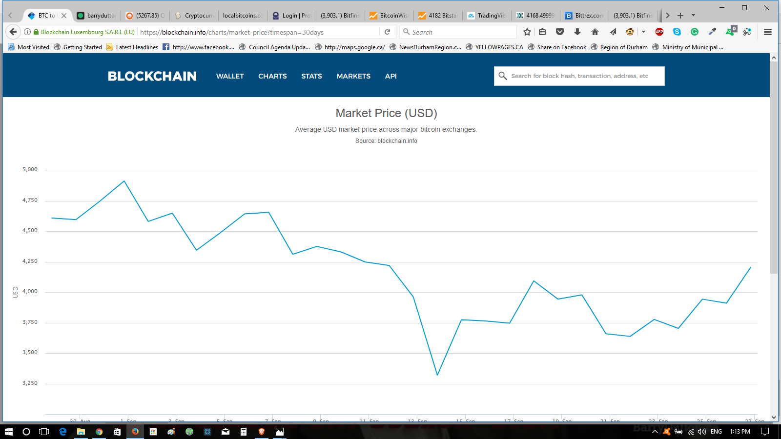Click the magnifier icon in Blockchain search box
This screenshot has height=439, width=781.
click(503, 76)
